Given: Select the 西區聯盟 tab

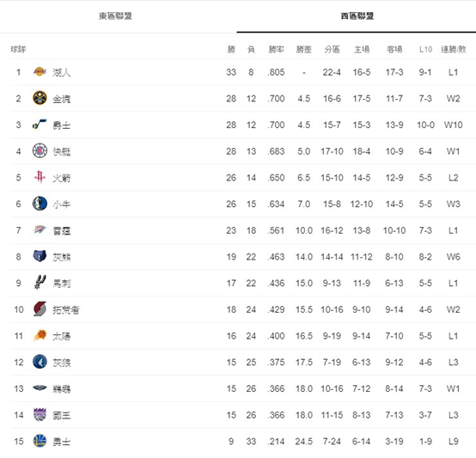Looking at the screenshot, I should [357, 15].
